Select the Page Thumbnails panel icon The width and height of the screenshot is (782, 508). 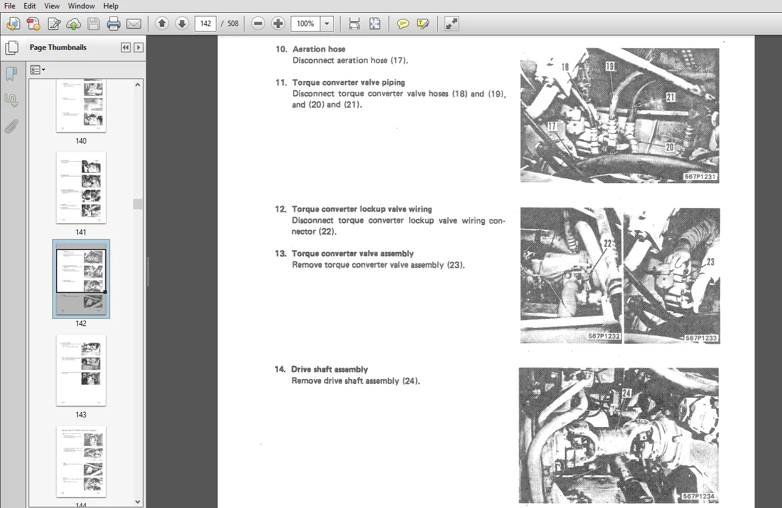click(12, 47)
